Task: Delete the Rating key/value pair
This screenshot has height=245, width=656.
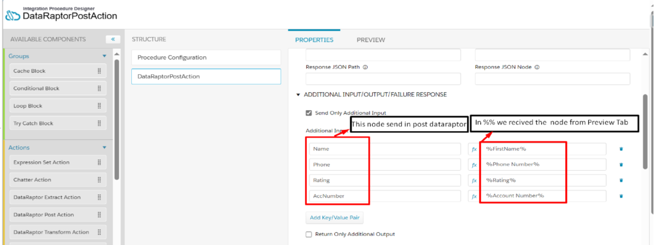Action: point(621,180)
